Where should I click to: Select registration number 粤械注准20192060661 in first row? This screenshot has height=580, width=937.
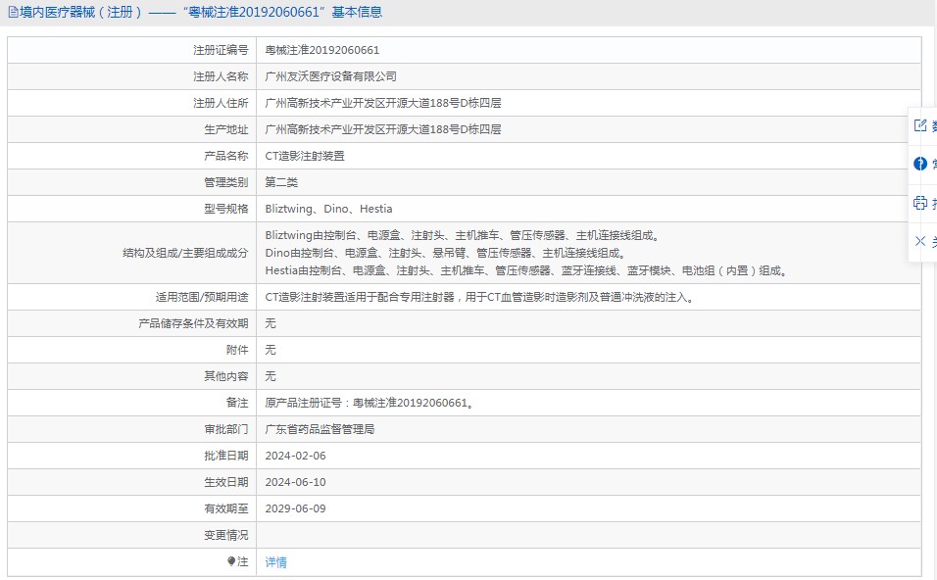pyautogui.click(x=322, y=50)
